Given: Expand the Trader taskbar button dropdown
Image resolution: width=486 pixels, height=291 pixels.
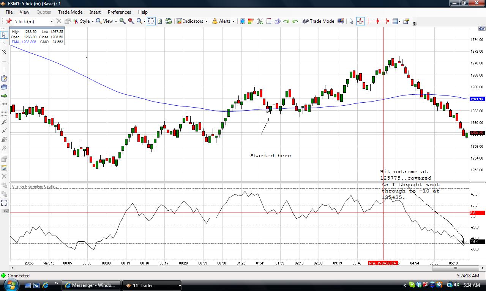Looking at the screenshot, I should pos(180,285).
